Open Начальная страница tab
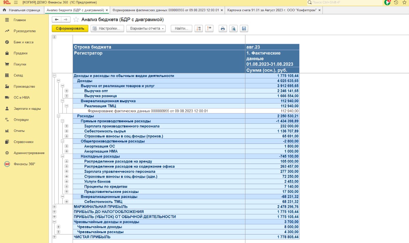Viewport: 409px width, 243px height. tap(22, 10)
